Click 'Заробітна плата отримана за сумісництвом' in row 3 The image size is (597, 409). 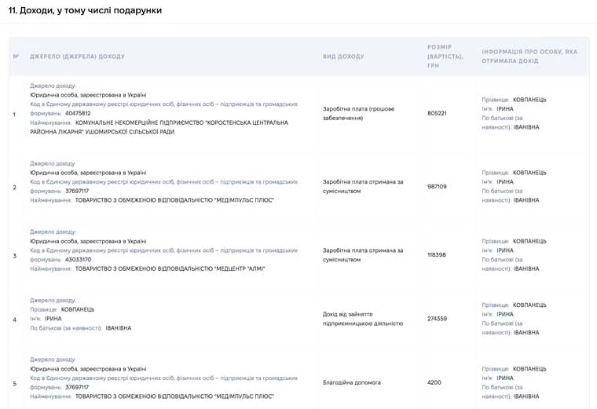pos(363,255)
